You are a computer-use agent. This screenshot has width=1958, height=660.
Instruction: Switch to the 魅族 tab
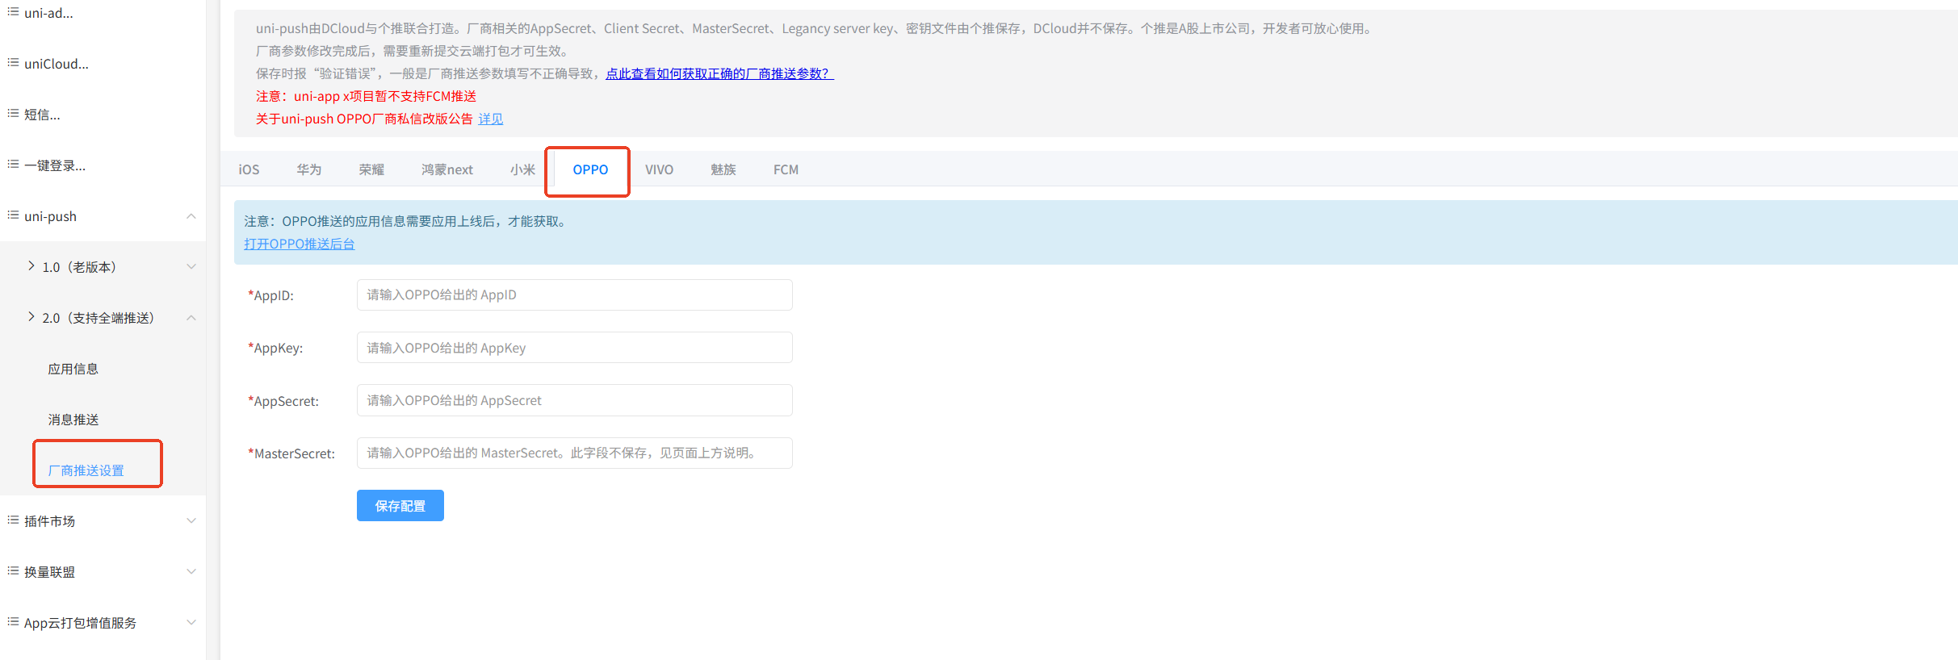723,169
